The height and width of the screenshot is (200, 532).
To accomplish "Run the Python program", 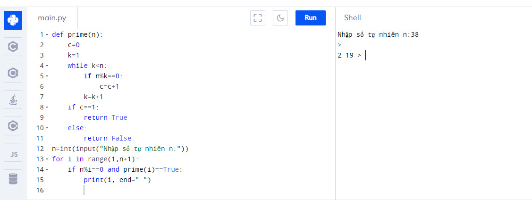I will (x=311, y=18).
